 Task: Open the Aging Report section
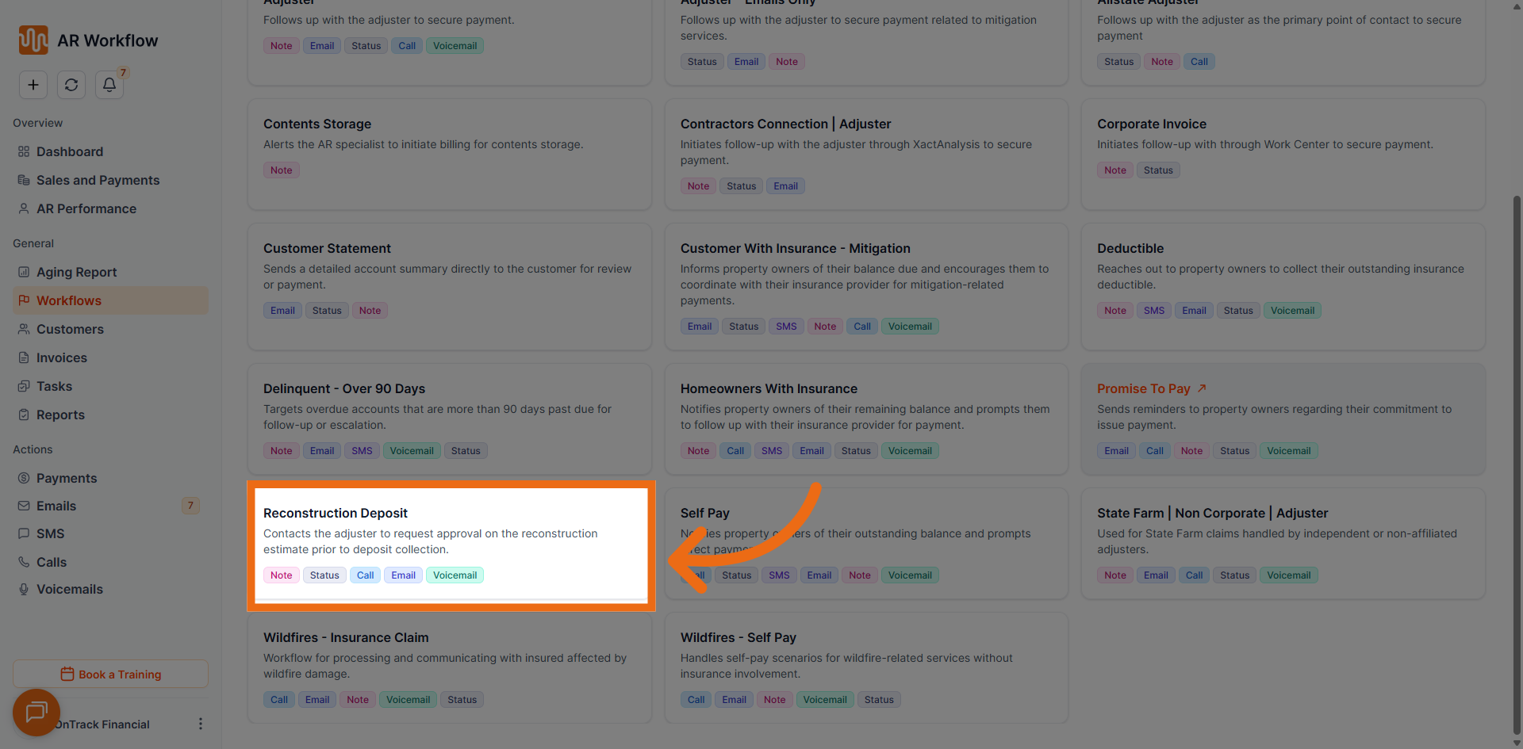76,272
